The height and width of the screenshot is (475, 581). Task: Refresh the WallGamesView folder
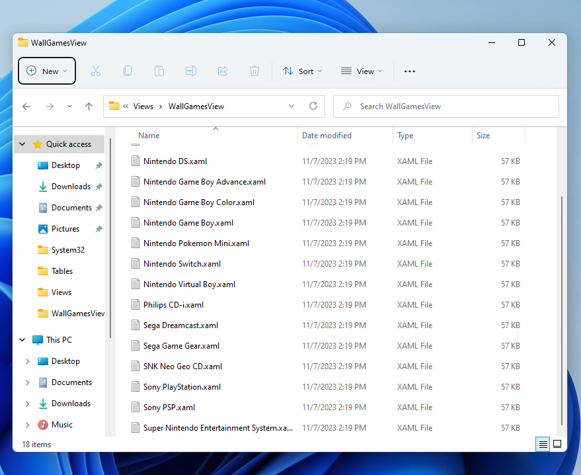pyautogui.click(x=313, y=107)
